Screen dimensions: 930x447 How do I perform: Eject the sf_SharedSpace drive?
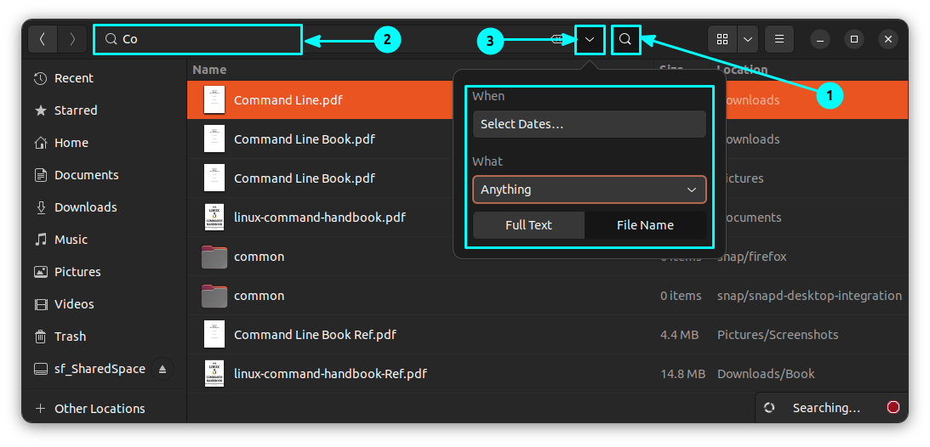163,369
